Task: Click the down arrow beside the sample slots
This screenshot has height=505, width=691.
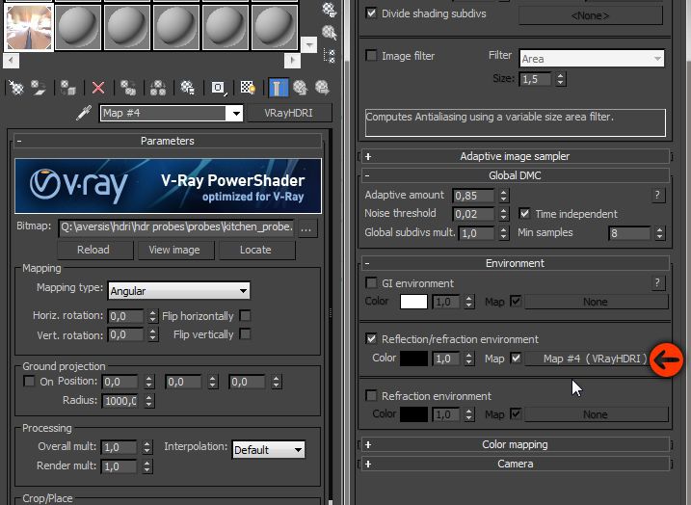Action: click(x=309, y=45)
